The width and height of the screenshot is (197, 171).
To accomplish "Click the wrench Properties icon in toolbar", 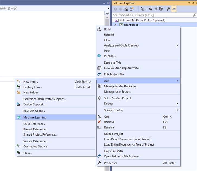I will pos(168,9).
